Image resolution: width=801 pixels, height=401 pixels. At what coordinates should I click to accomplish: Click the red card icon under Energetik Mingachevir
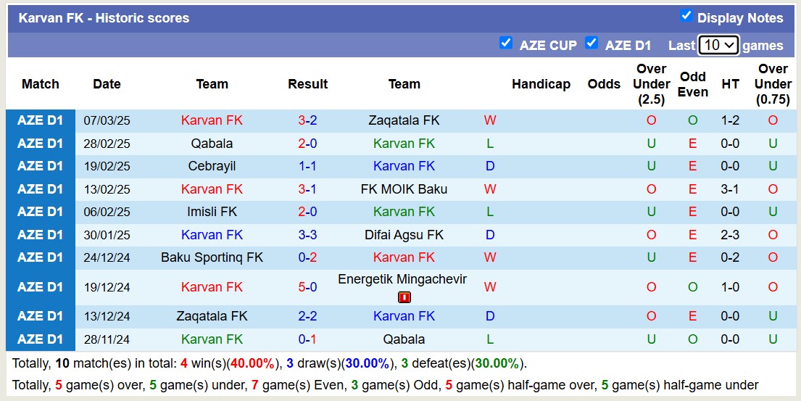click(404, 297)
